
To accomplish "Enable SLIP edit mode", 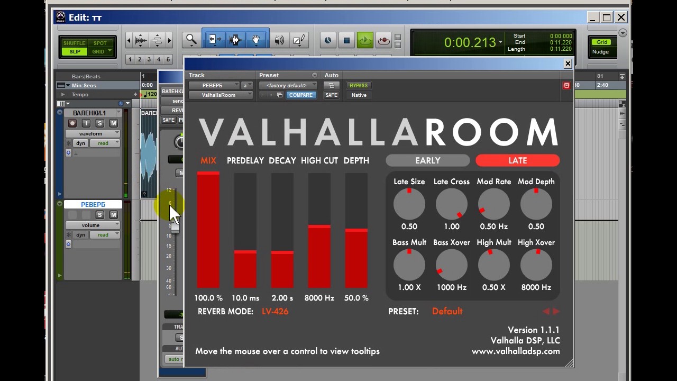I will point(74,51).
